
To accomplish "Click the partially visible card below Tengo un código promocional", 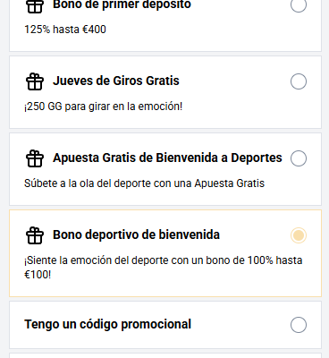I will 165,355.
